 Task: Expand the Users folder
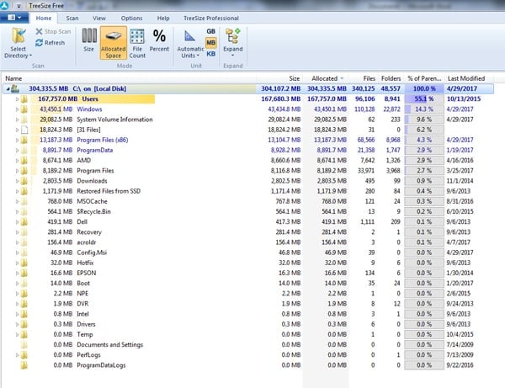(17, 98)
